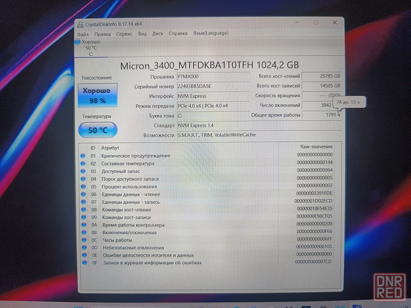411x308 pixels.
Task: Click status dot for 0B Включения/отключения
Action: (84, 232)
